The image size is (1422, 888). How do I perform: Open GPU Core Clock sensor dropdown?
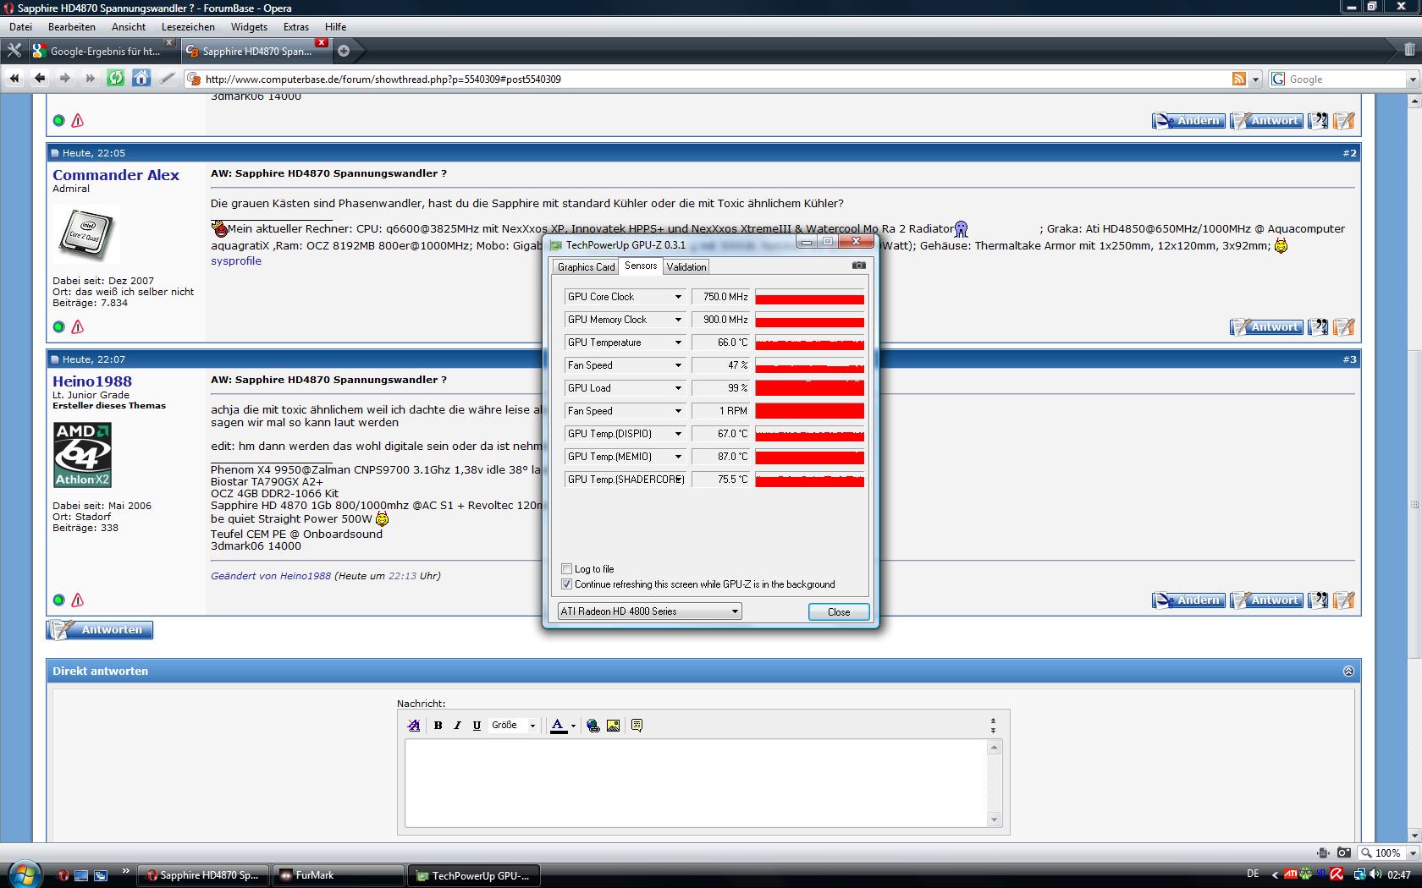tap(678, 297)
